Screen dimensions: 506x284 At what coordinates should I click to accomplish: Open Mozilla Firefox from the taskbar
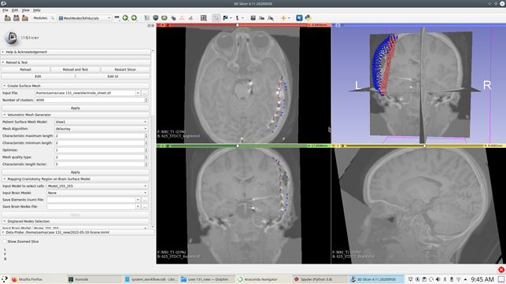38,279
